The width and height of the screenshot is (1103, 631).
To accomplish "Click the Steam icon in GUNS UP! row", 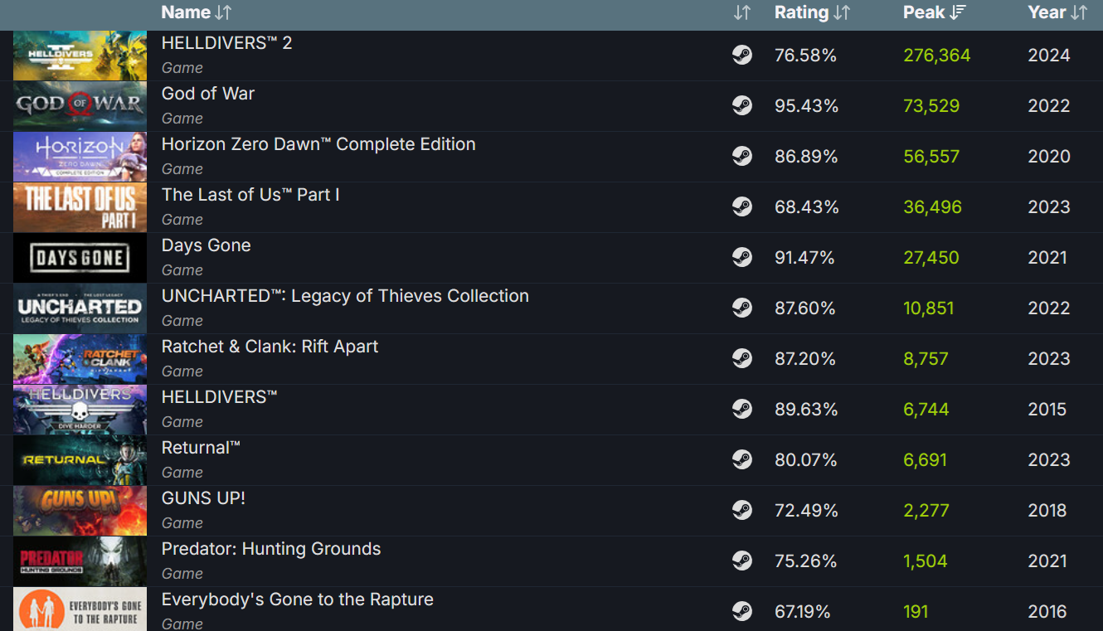I will coord(742,511).
